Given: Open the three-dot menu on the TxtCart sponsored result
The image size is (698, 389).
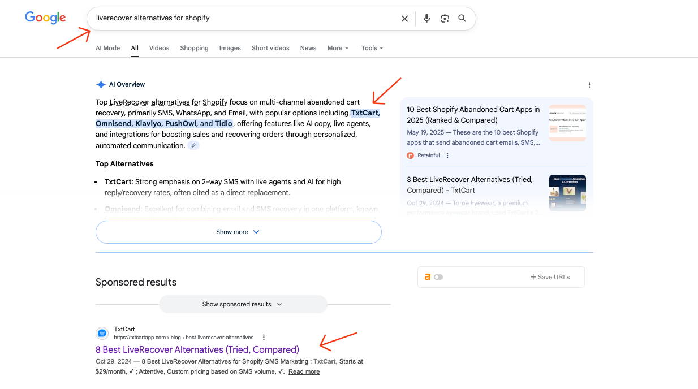Looking at the screenshot, I should tap(264, 336).
